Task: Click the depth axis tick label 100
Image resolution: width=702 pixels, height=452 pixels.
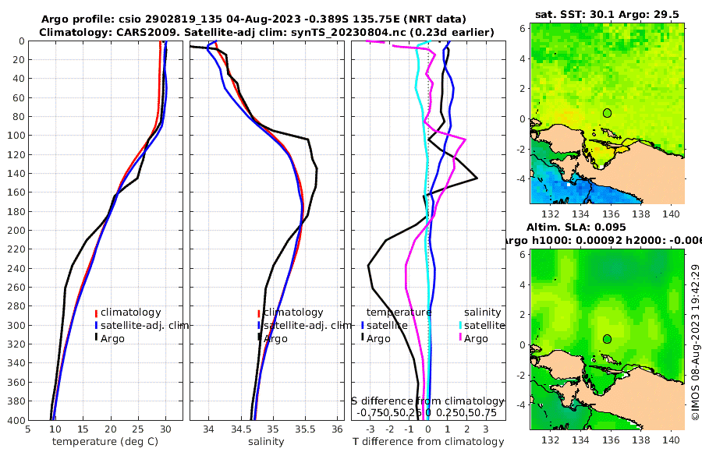Action: pyautogui.click(x=16, y=136)
